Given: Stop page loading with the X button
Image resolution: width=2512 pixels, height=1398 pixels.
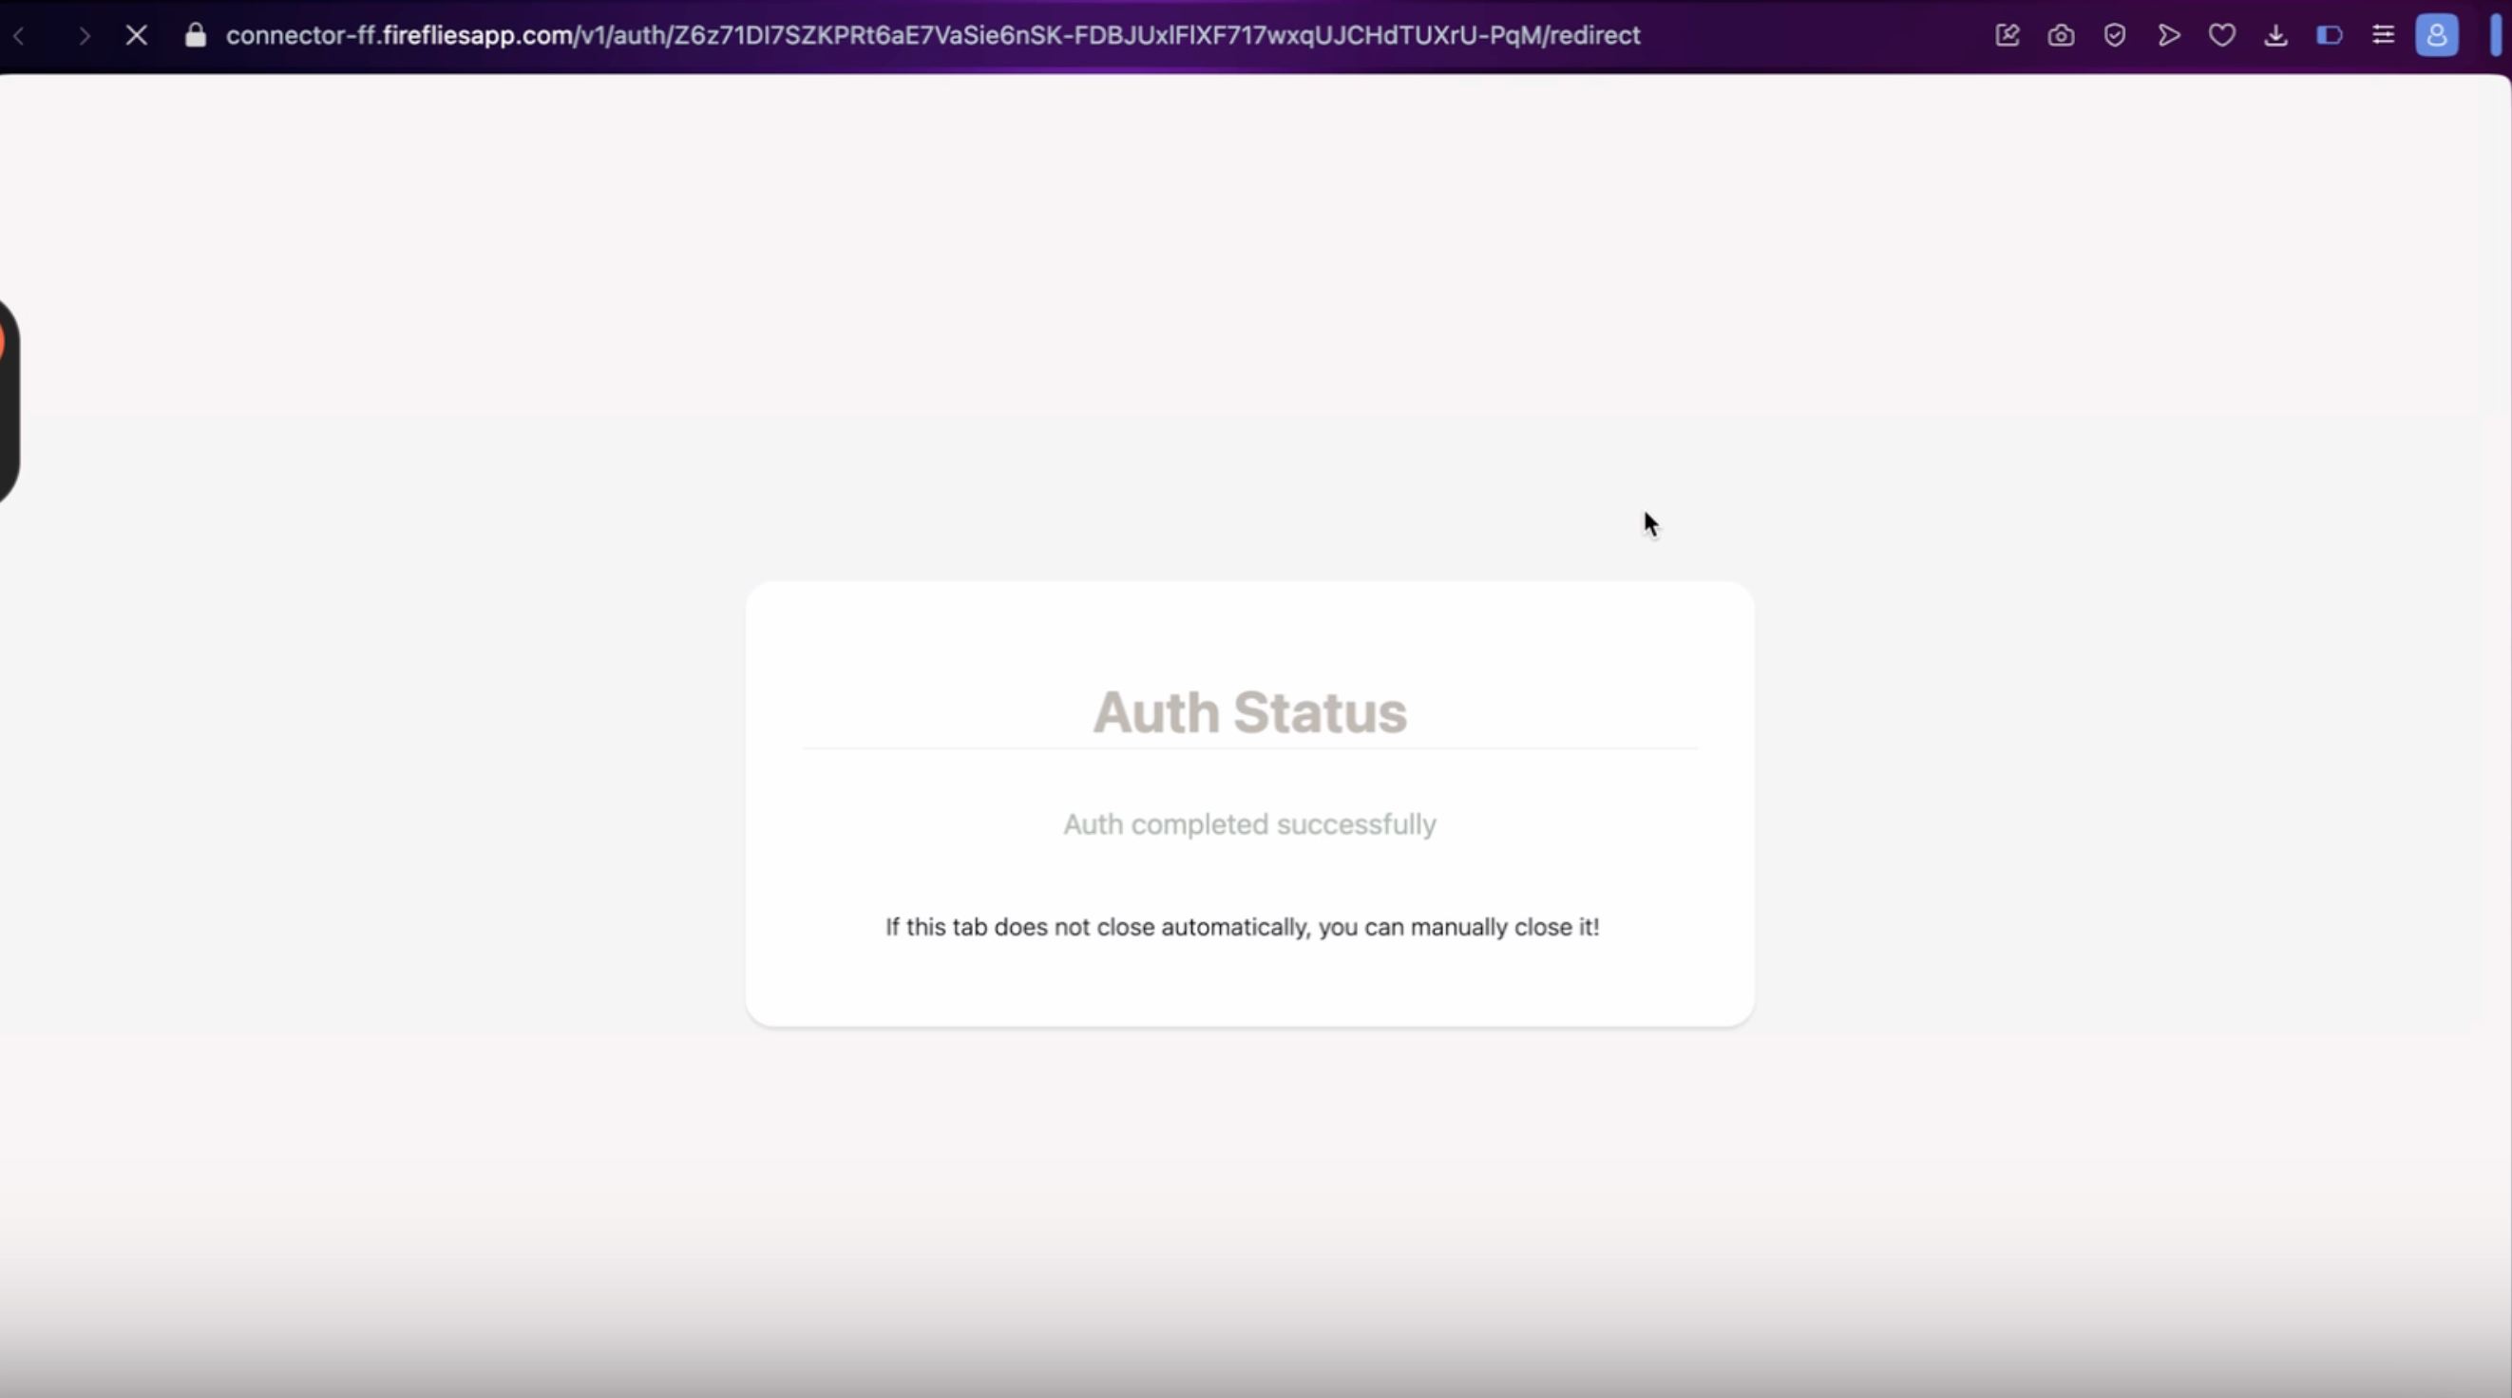Looking at the screenshot, I should point(137,36).
